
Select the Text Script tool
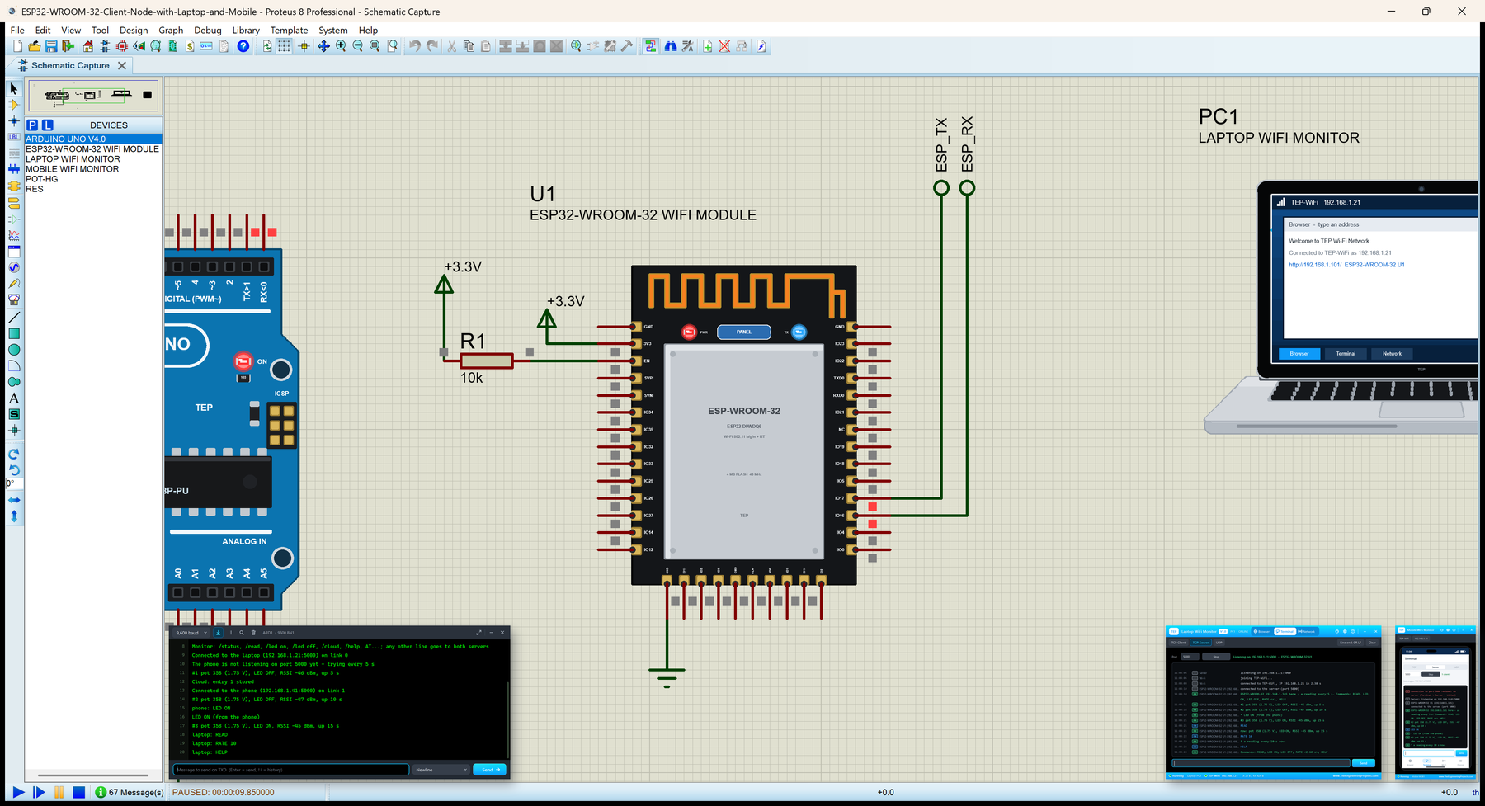13,153
